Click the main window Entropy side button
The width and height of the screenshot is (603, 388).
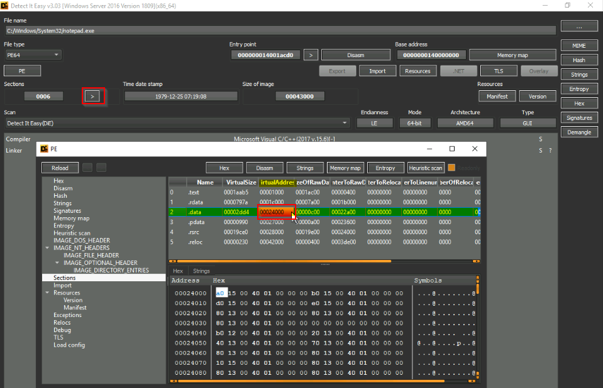(x=579, y=89)
